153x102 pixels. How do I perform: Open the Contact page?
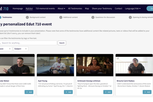(x=119, y=9)
